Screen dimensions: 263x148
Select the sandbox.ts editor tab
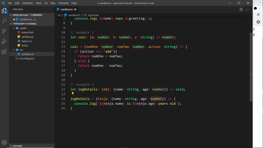[67, 9]
